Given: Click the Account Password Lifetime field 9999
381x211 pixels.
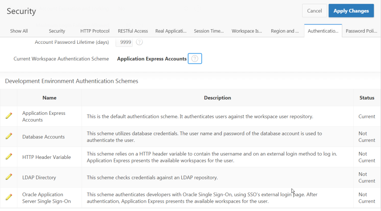Looking at the screenshot, I should tap(124, 42).
